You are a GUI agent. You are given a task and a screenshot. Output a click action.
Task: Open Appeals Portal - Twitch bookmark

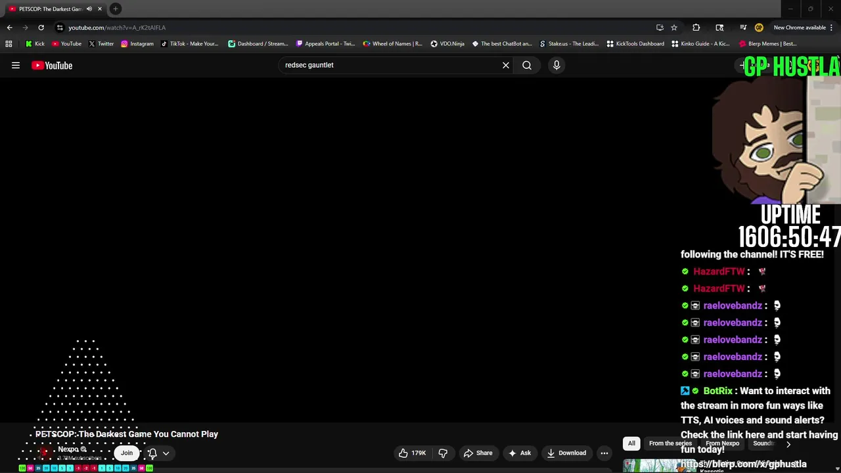pos(325,43)
